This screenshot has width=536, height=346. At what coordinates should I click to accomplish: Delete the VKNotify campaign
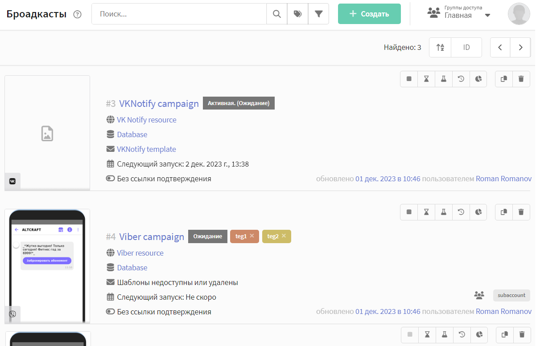(521, 79)
